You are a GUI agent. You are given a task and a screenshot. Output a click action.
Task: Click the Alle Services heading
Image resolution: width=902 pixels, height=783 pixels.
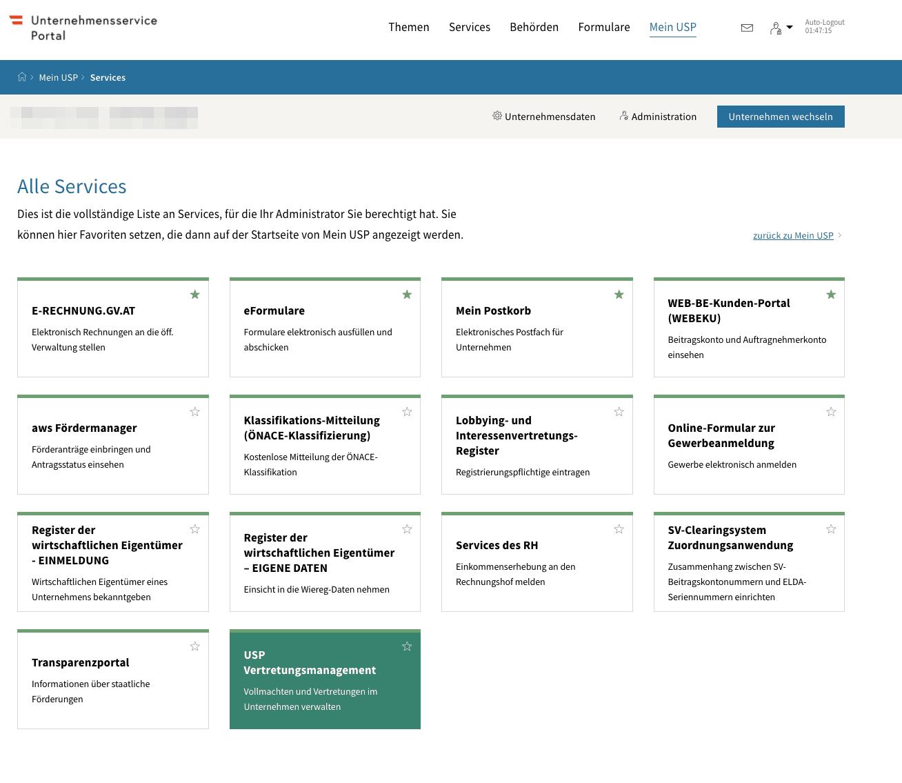point(72,186)
